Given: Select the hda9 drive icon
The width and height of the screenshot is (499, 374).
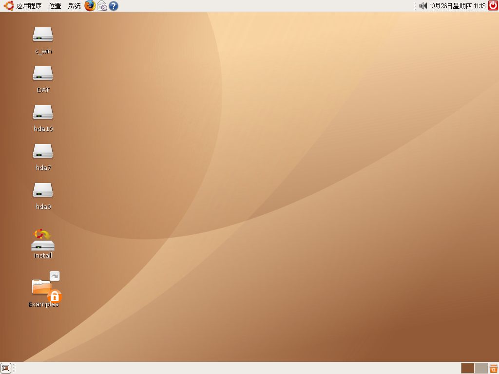Looking at the screenshot, I should tap(43, 190).
